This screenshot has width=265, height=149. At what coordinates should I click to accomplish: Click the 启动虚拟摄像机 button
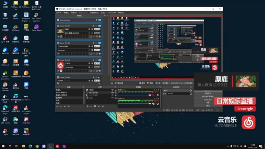pos(208,96)
